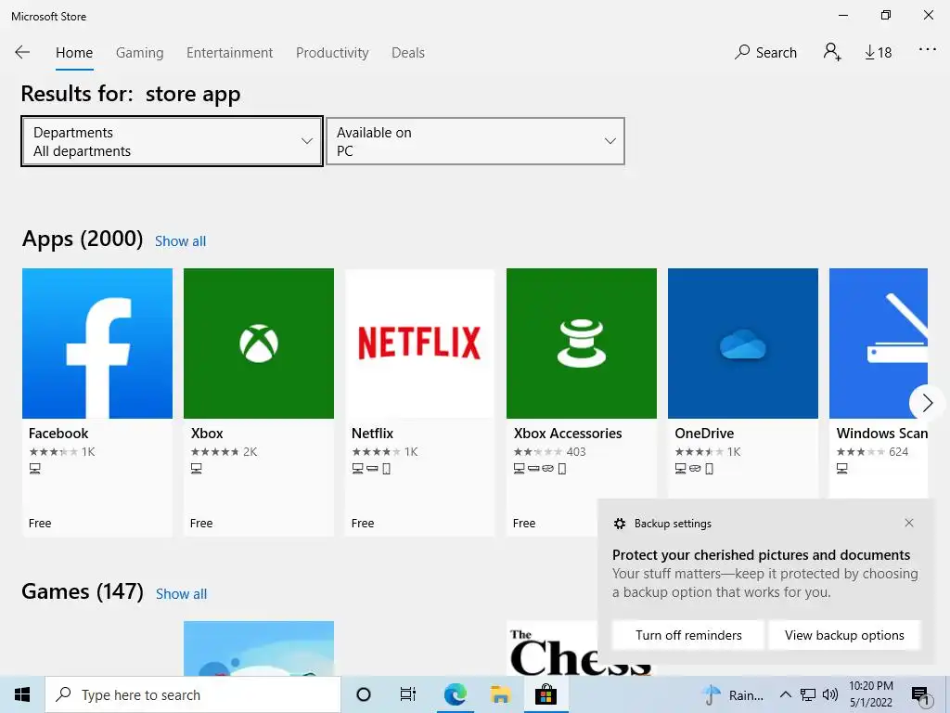Image resolution: width=950 pixels, height=713 pixels.
Task: Open volume speaker icon in tray
Action: (x=829, y=694)
